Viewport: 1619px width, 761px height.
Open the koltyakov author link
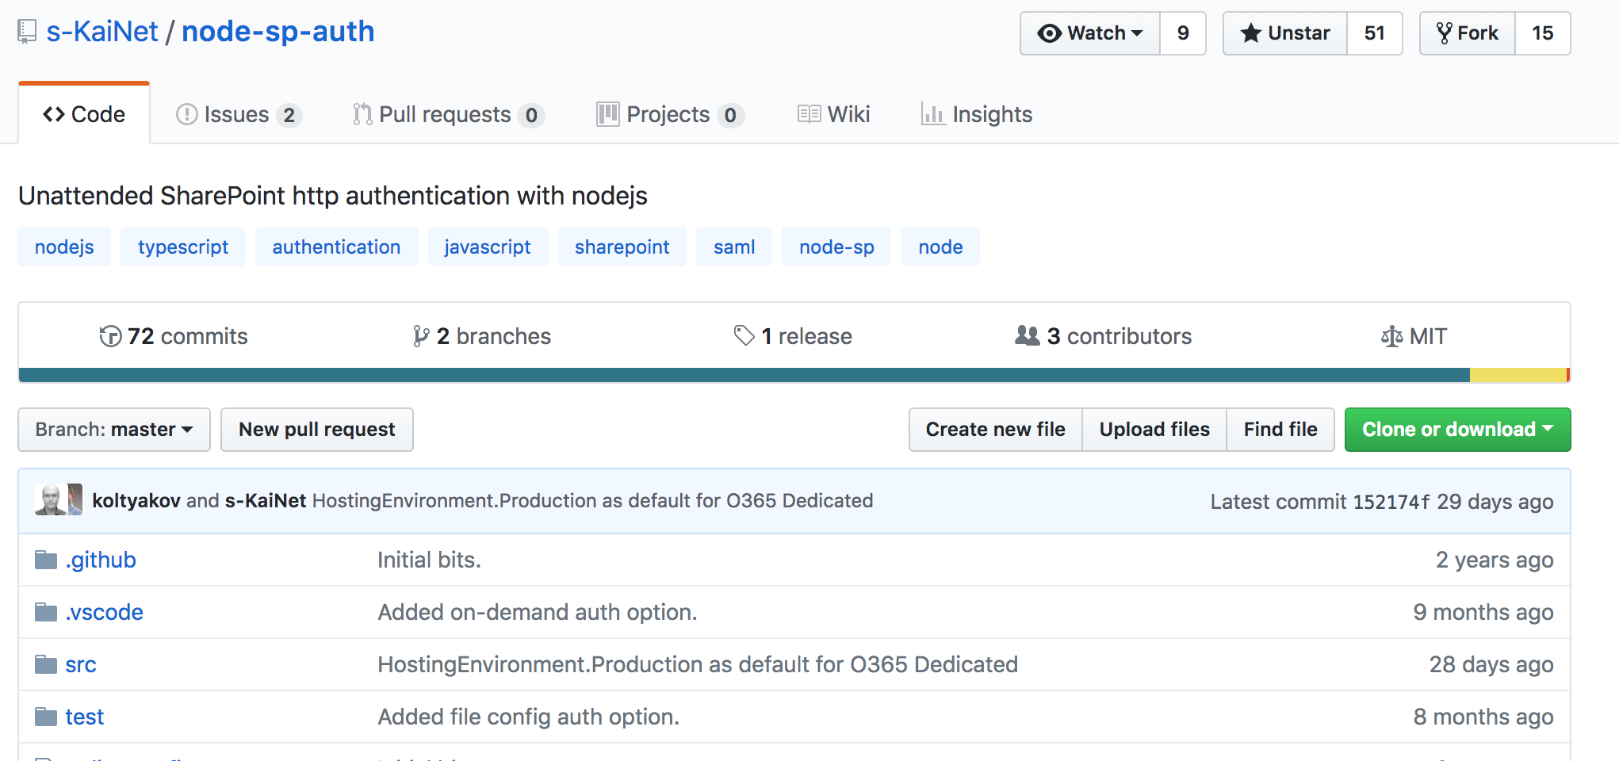(x=136, y=501)
